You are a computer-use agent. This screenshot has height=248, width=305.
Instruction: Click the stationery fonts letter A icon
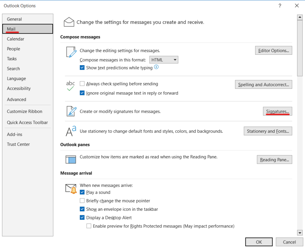click(x=71, y=131)
